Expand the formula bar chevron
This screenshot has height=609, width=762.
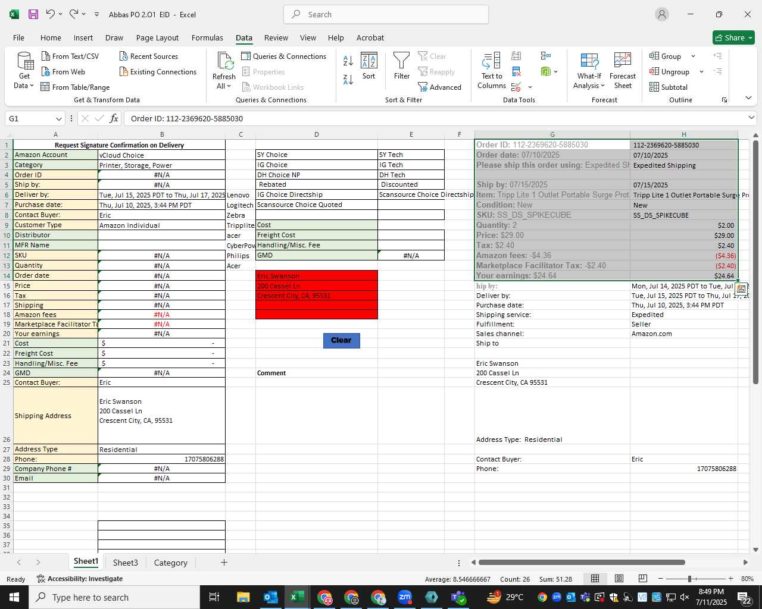pyautogui.click(x=751, y=118)
